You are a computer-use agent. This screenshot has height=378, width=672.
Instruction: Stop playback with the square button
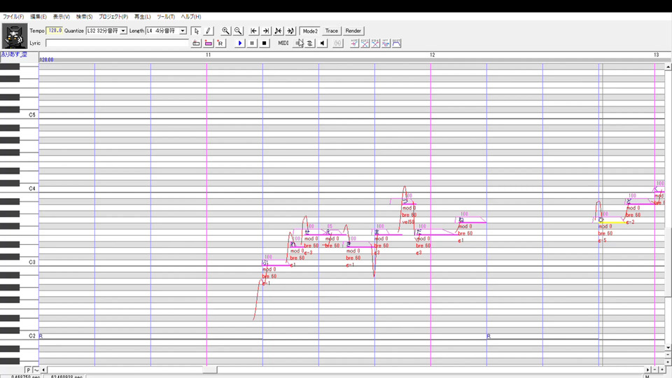264,43
